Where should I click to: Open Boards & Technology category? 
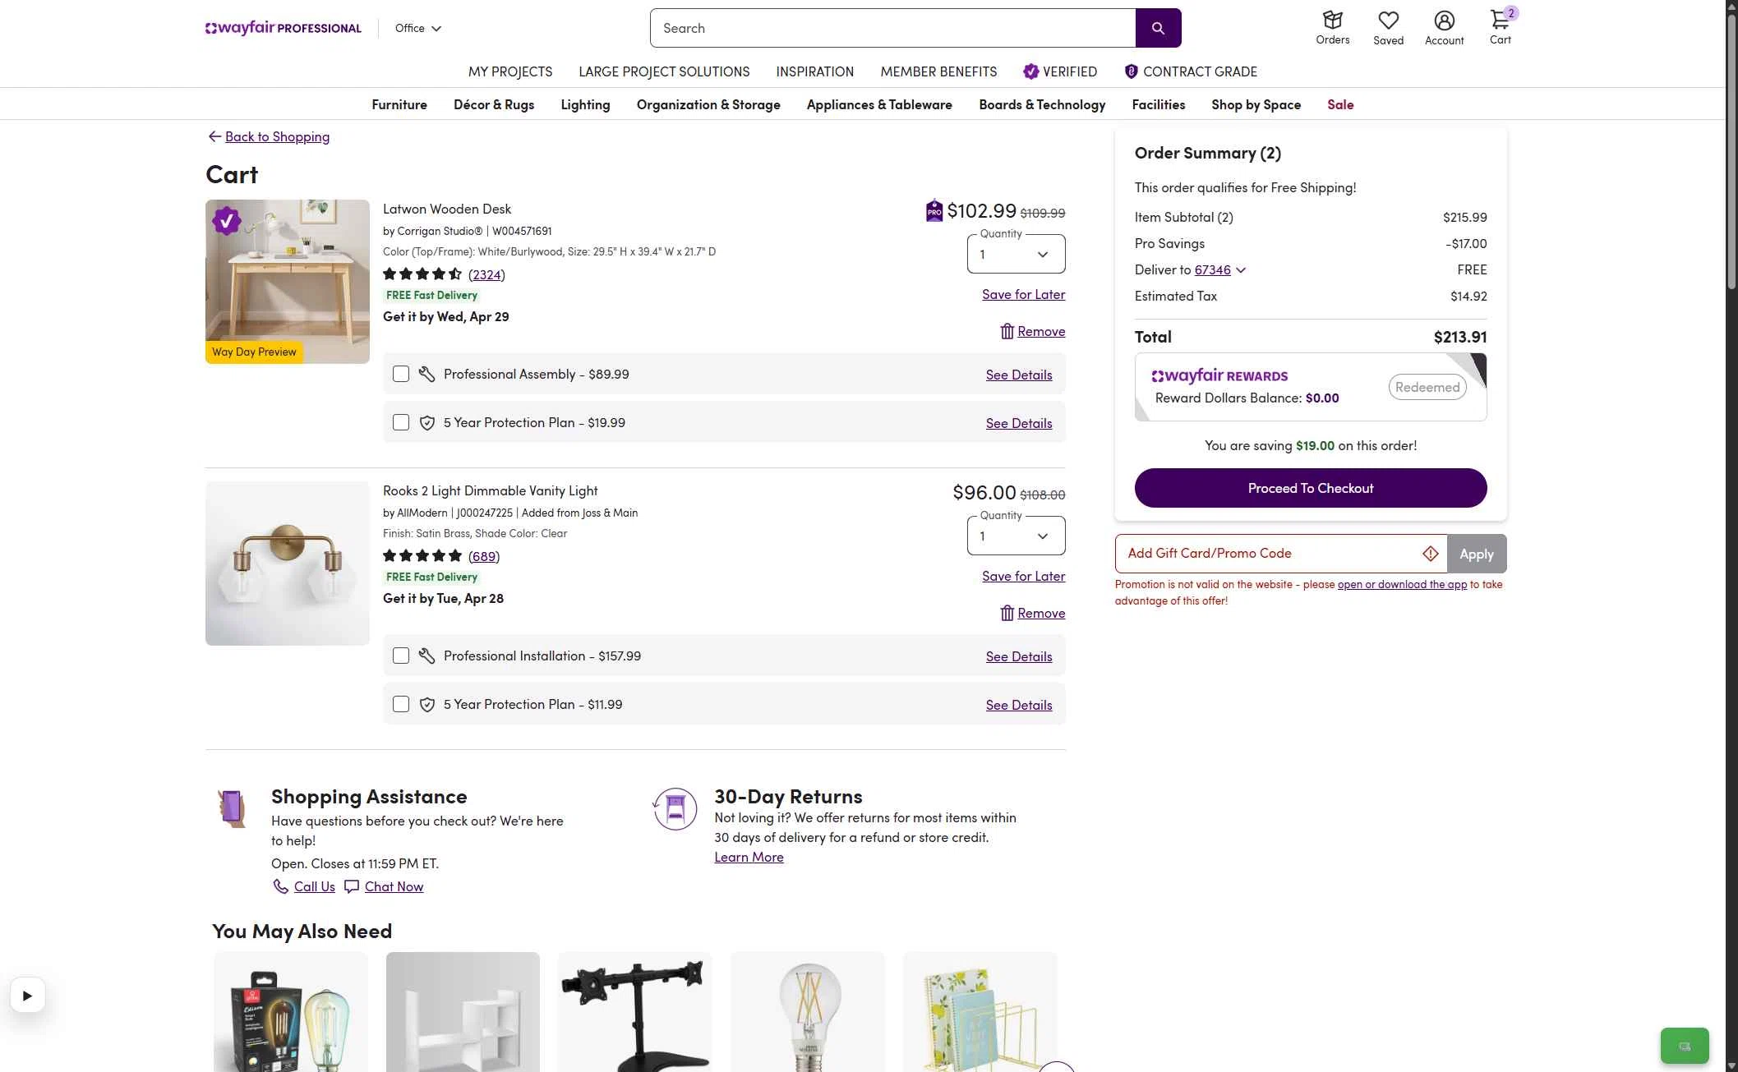pyautogui.click(x=1042, y=104)
